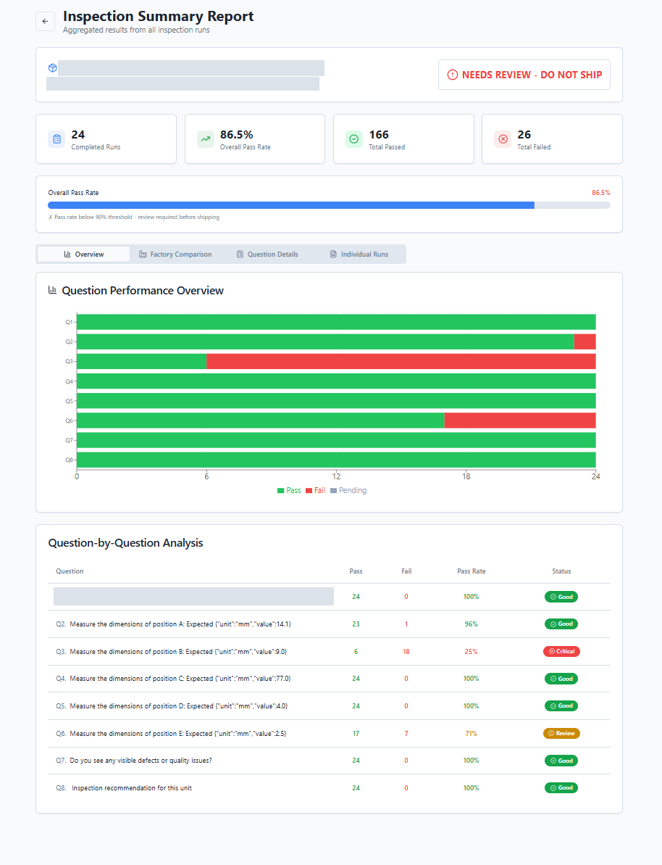The image size is (662, 865).
Task: Click the gray Pending legend swatch
Action: click(x=333, y=490)
